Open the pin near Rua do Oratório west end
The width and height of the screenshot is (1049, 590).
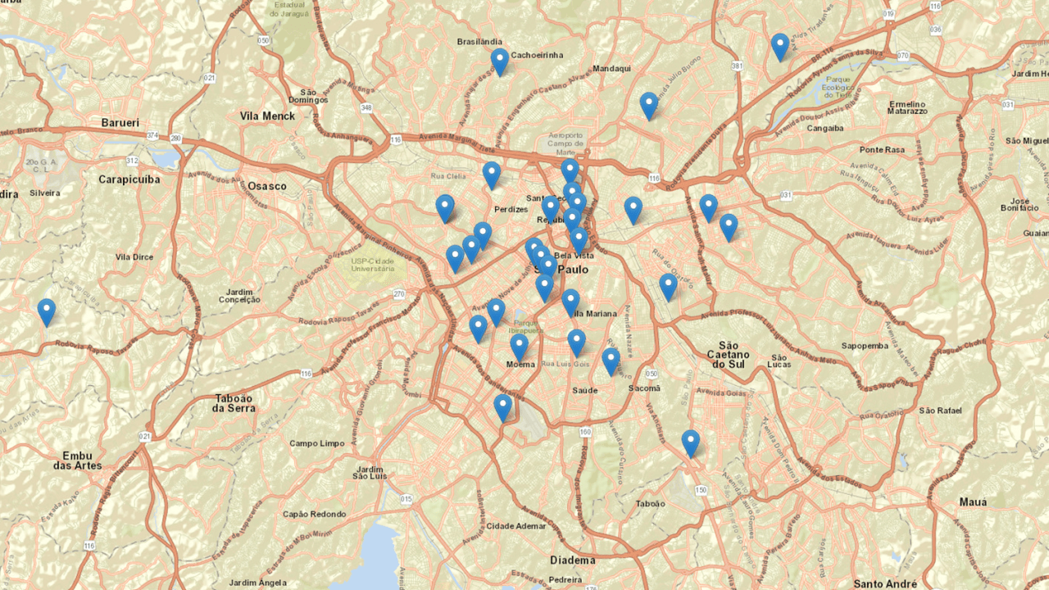tap(668, 288)
